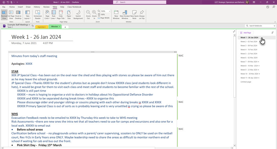Toggle Always on Top pin
The width and height of the screenshot is (277, 149).
[142, 15]
